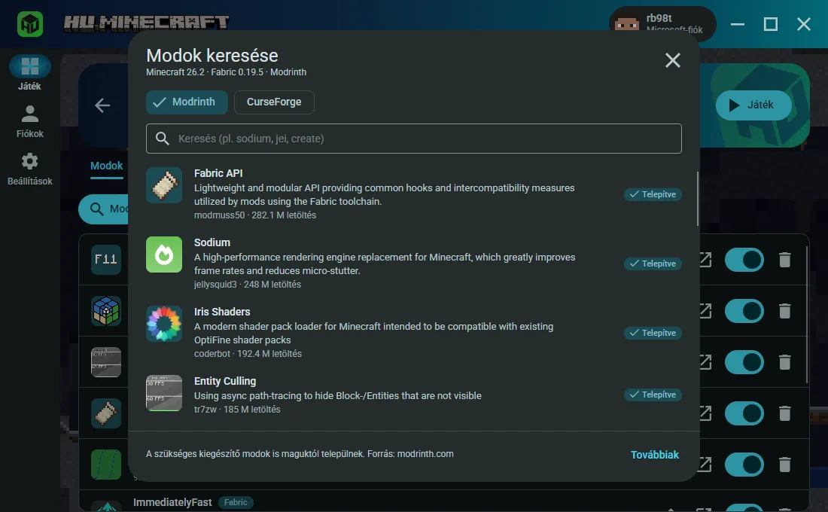Open the fourth installed mod's external link

(x=706, y=413)
